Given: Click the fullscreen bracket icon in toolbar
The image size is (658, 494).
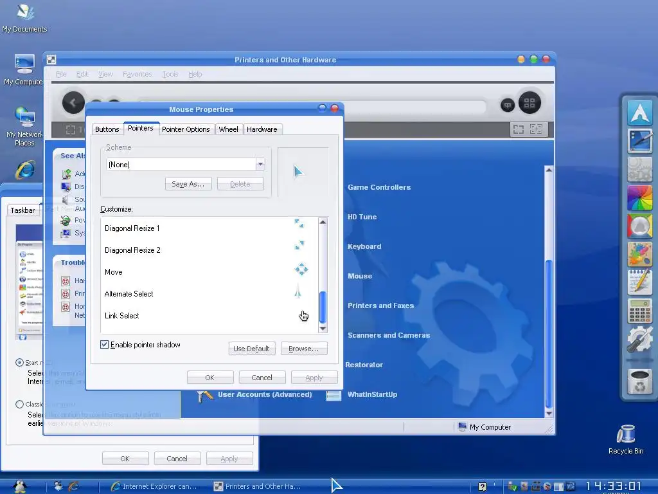Looking at the screenshot, I should click(519, 129).
